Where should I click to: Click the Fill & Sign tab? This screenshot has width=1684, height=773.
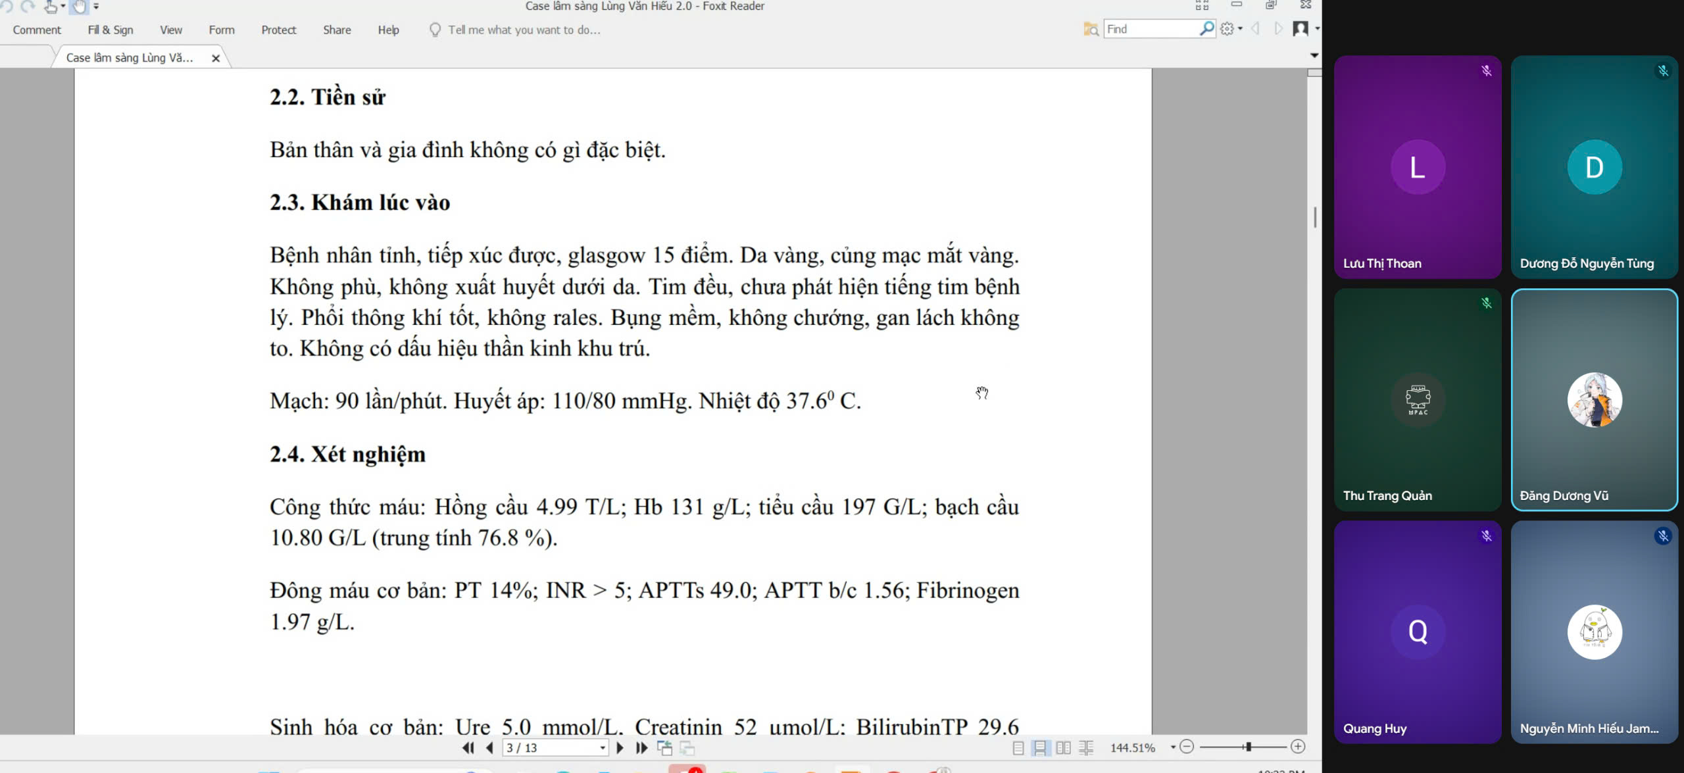111,30
